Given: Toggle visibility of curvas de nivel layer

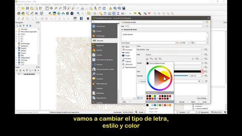Looking at the screenshot, I should (x=19, y=74).
